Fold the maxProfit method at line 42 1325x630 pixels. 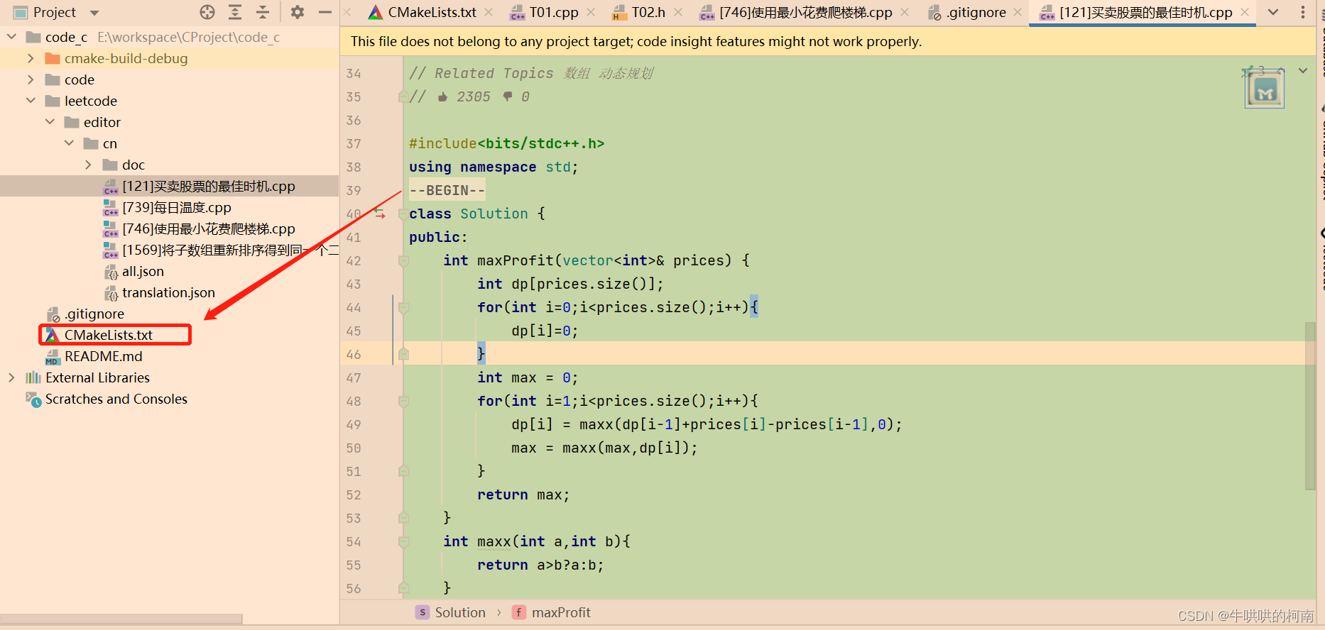tap(403, 260)
